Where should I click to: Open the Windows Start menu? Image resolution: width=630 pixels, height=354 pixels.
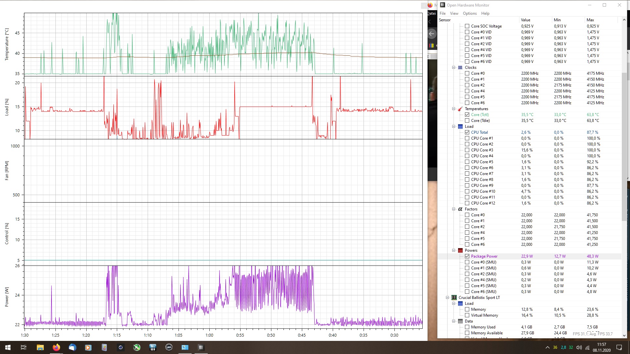tap(8, 347)
